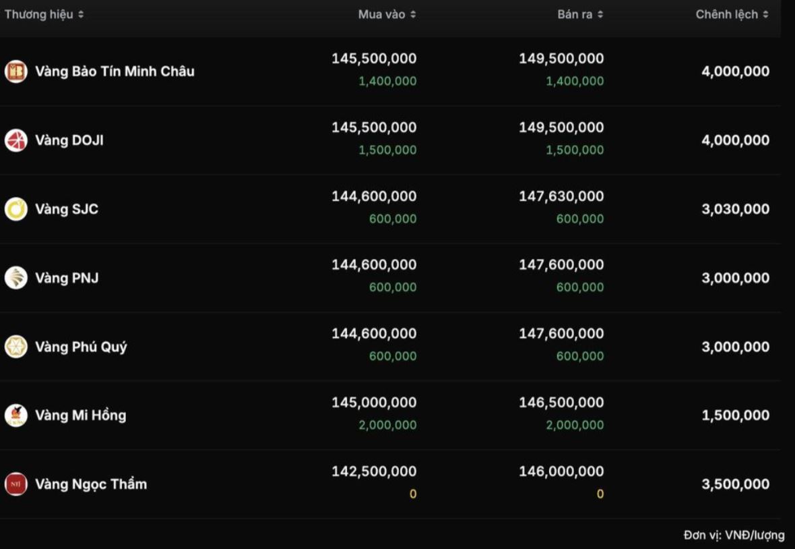Click the PNJ brand logo icon

tap(15, 278)
